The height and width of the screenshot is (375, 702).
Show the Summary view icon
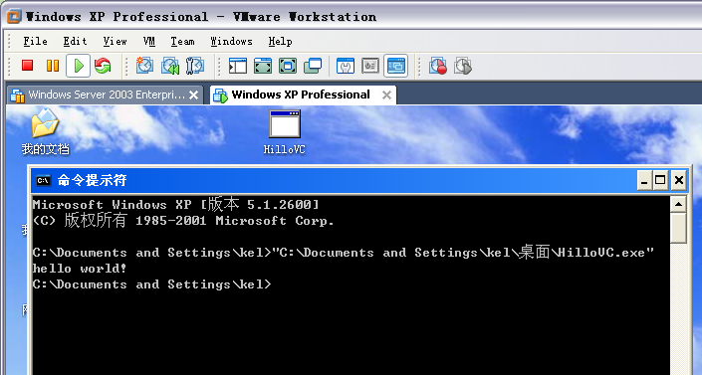click(345, 66)
